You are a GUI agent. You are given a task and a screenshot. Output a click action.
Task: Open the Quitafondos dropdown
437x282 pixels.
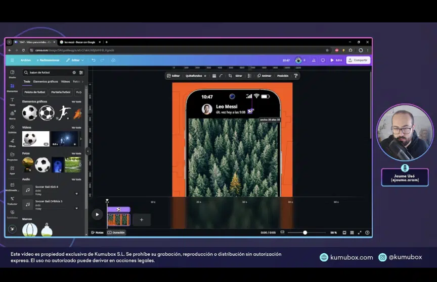coord(196,76)
